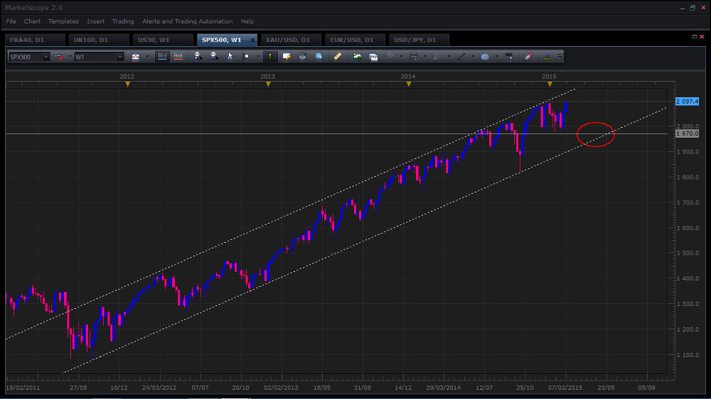711x399 pixels.
Task: Switch to the USD/JPY, D1 tab
Action: pyautogui.click(x=419, y=40)
